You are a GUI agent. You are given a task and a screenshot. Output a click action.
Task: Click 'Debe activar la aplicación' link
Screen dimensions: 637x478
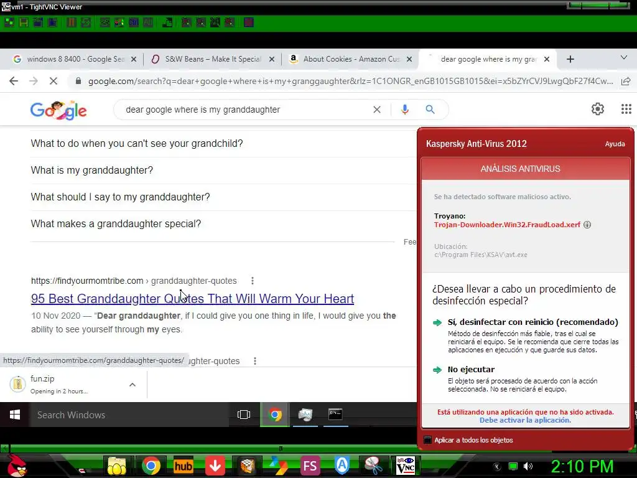[525, 420]
